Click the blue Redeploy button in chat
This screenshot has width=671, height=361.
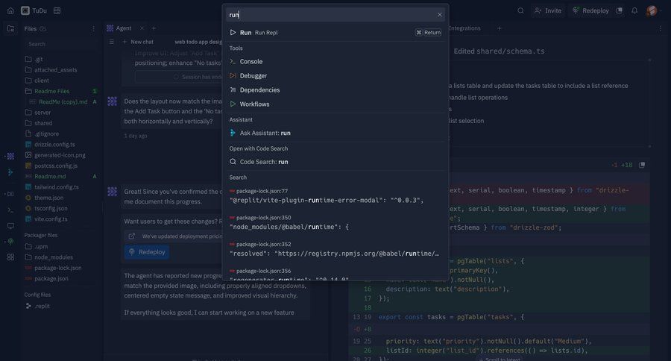[x=147, y=252]
